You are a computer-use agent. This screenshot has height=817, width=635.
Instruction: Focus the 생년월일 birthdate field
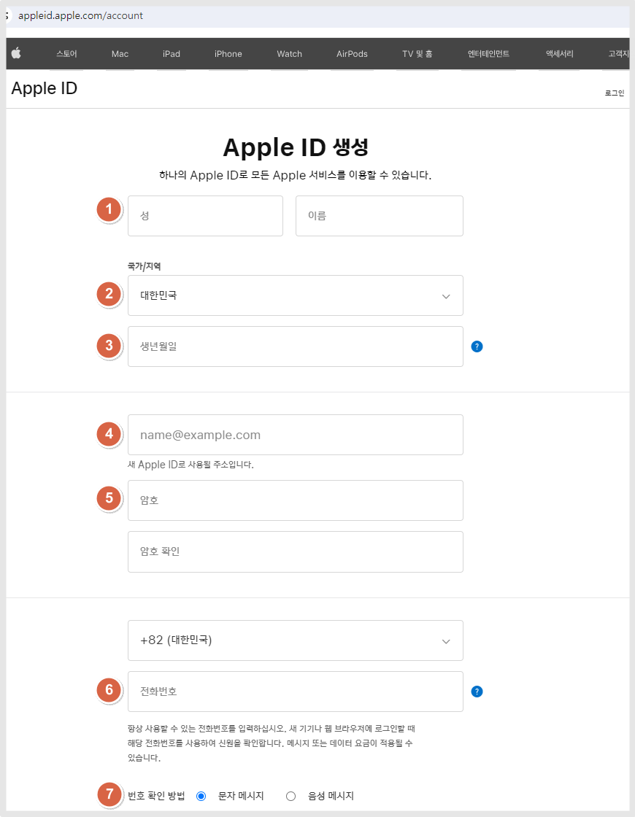(295, 346)
